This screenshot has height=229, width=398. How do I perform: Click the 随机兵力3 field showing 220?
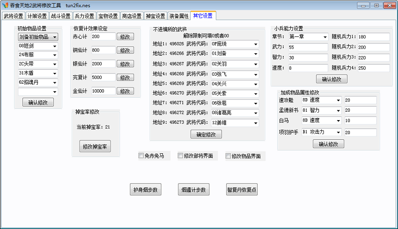(374, 57)
